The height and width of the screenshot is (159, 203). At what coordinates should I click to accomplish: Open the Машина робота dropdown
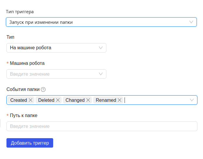pos(56,74)
